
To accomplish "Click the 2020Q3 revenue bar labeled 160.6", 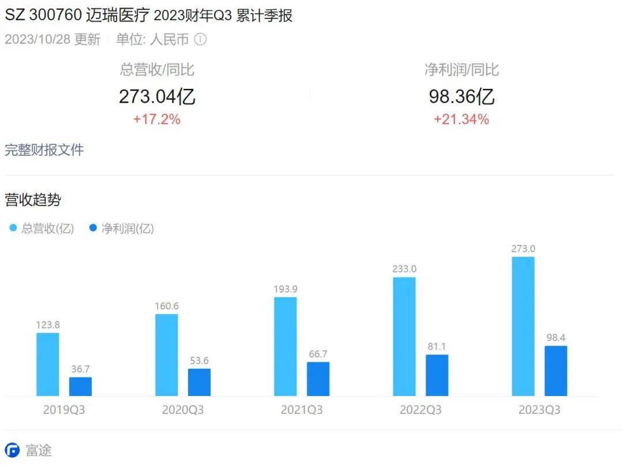I will [167, 355].
